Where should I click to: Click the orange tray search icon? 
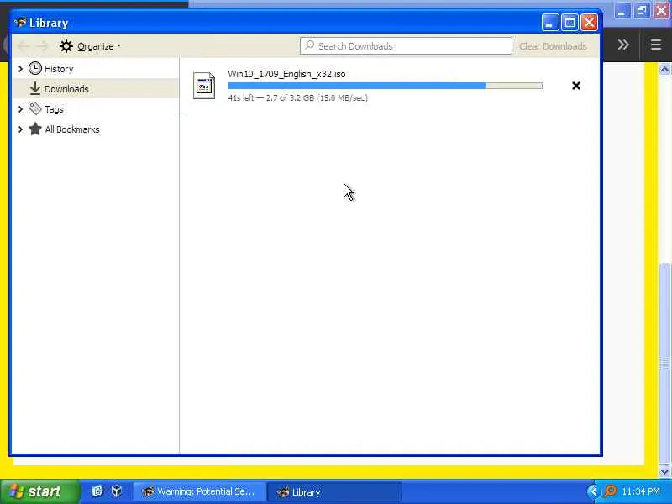click(610, 491)
